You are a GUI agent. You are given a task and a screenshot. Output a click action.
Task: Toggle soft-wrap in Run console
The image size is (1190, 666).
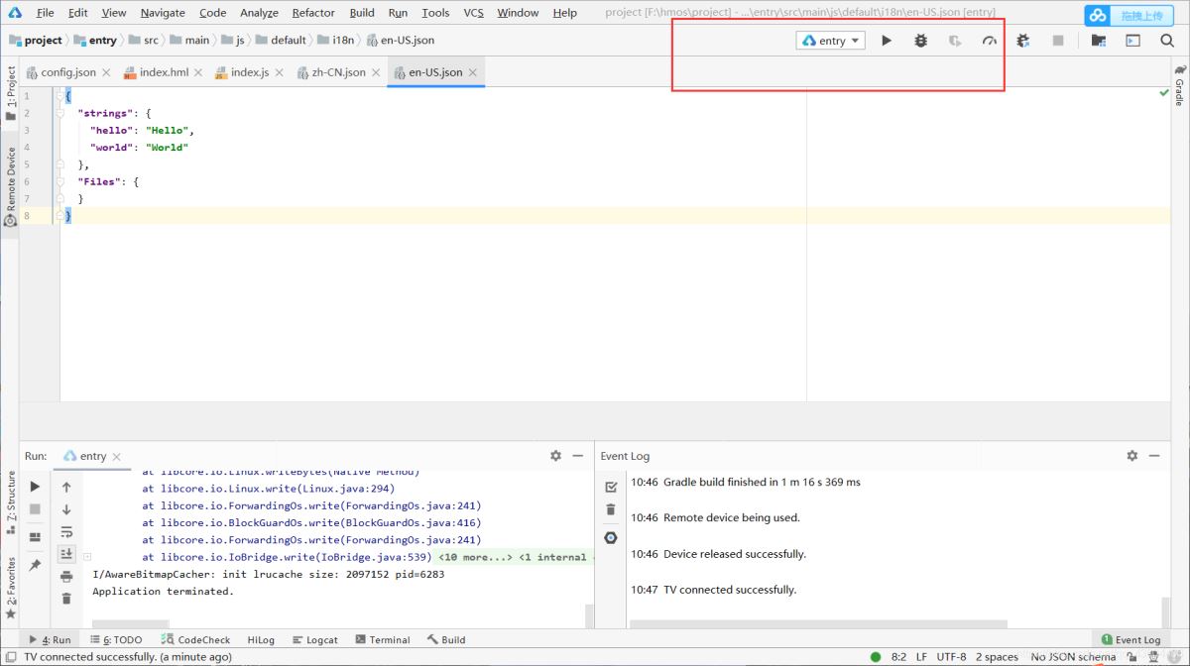click(66, 532)
